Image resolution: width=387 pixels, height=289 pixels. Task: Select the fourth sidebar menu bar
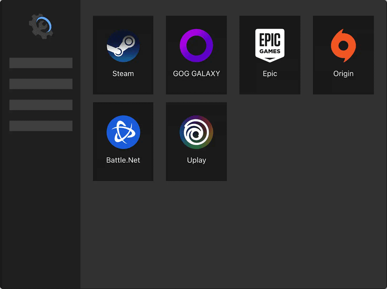pyautogui.click(x=41, y=126)
